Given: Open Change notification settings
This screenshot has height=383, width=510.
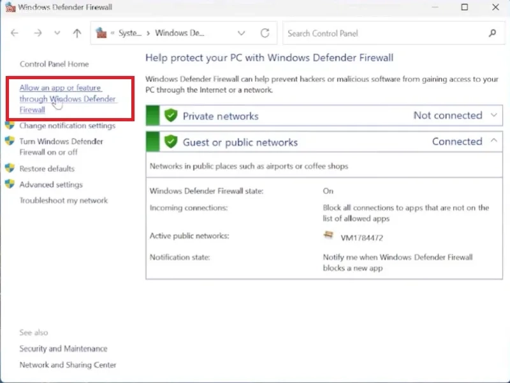Looking at the screenshot, I should (x=68, y=125).
